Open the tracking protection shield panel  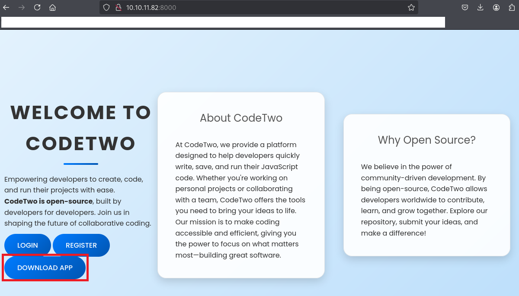(x=106, y=7)
